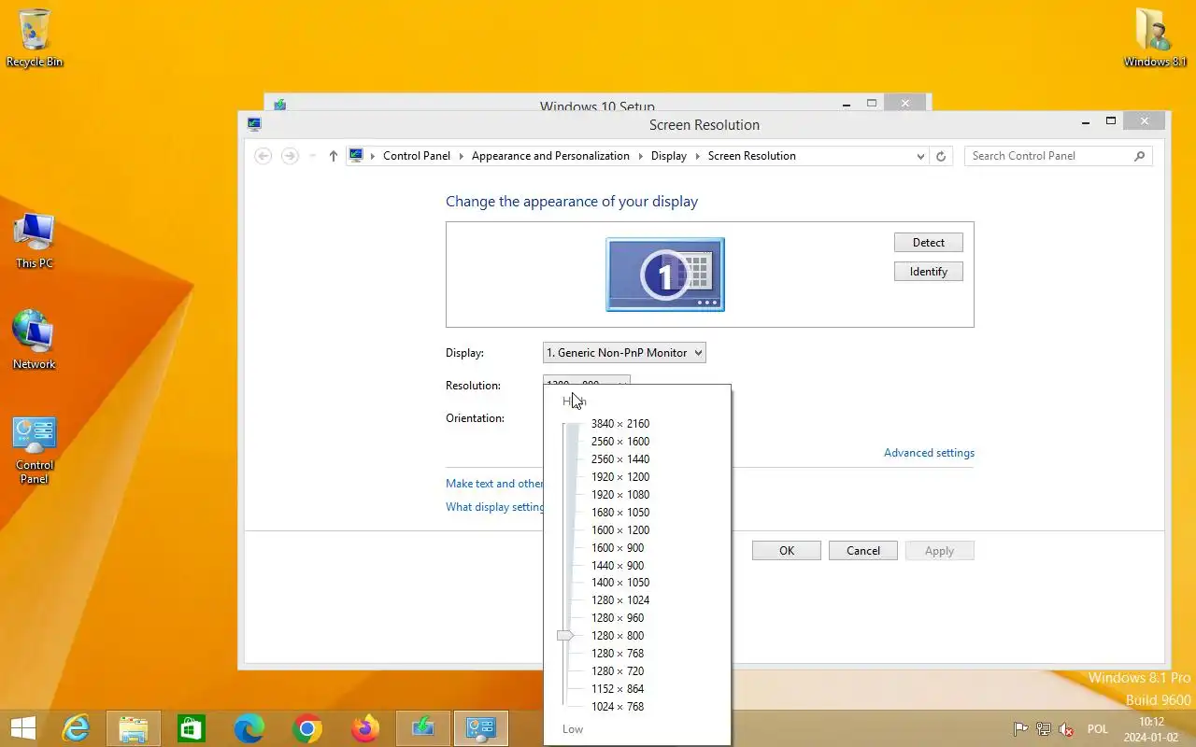Select the Control Panel desktop icon
Viewport: 1196px width, 747px height.
(35, 451)
